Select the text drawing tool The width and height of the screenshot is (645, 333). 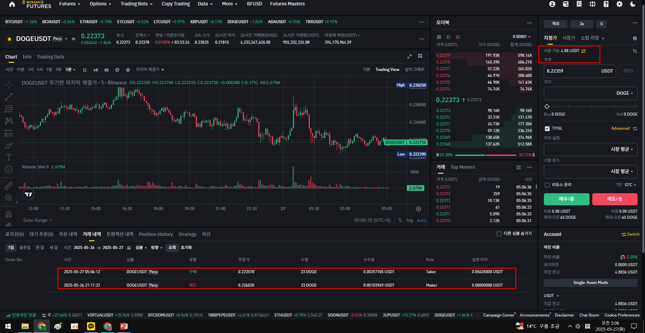click(9, 157)
